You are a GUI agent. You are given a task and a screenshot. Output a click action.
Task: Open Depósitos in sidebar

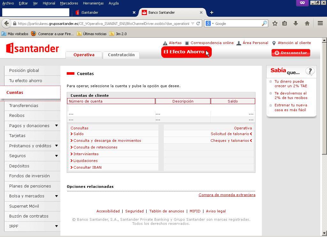coord(32,166)
